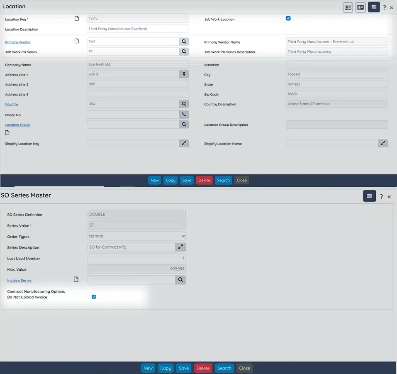Click the Location Group search icon
The height and width of the screenshot is (374, 397).
click(184, 124)
